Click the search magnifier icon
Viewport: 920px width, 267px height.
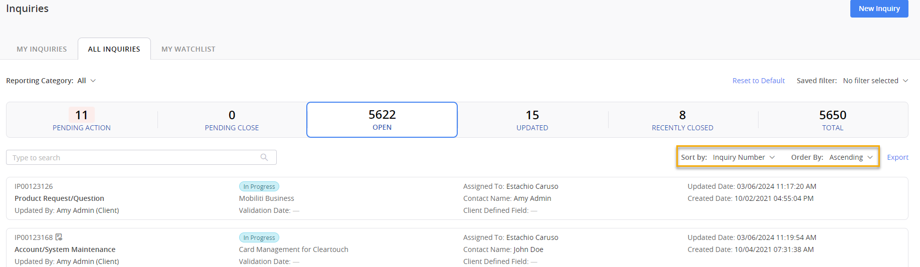[x=264, y=157]
